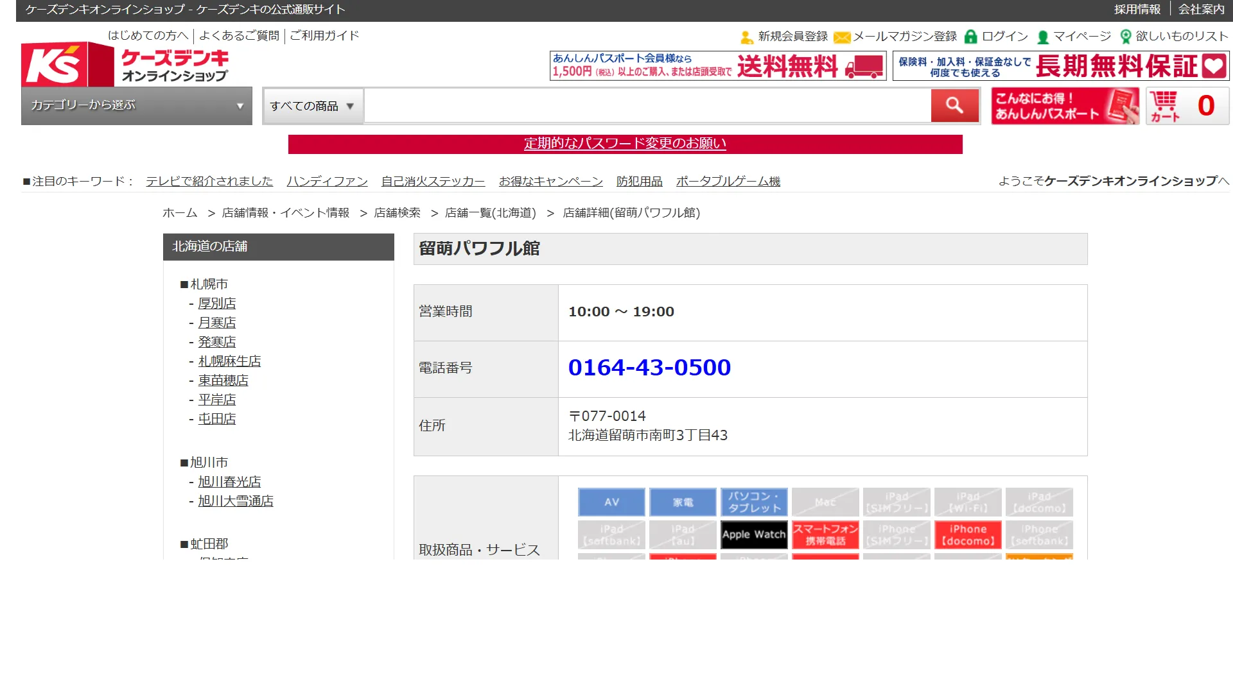Click into the product search field
The height and width of the screenshot is (693, 1233).
pos(647,106)
